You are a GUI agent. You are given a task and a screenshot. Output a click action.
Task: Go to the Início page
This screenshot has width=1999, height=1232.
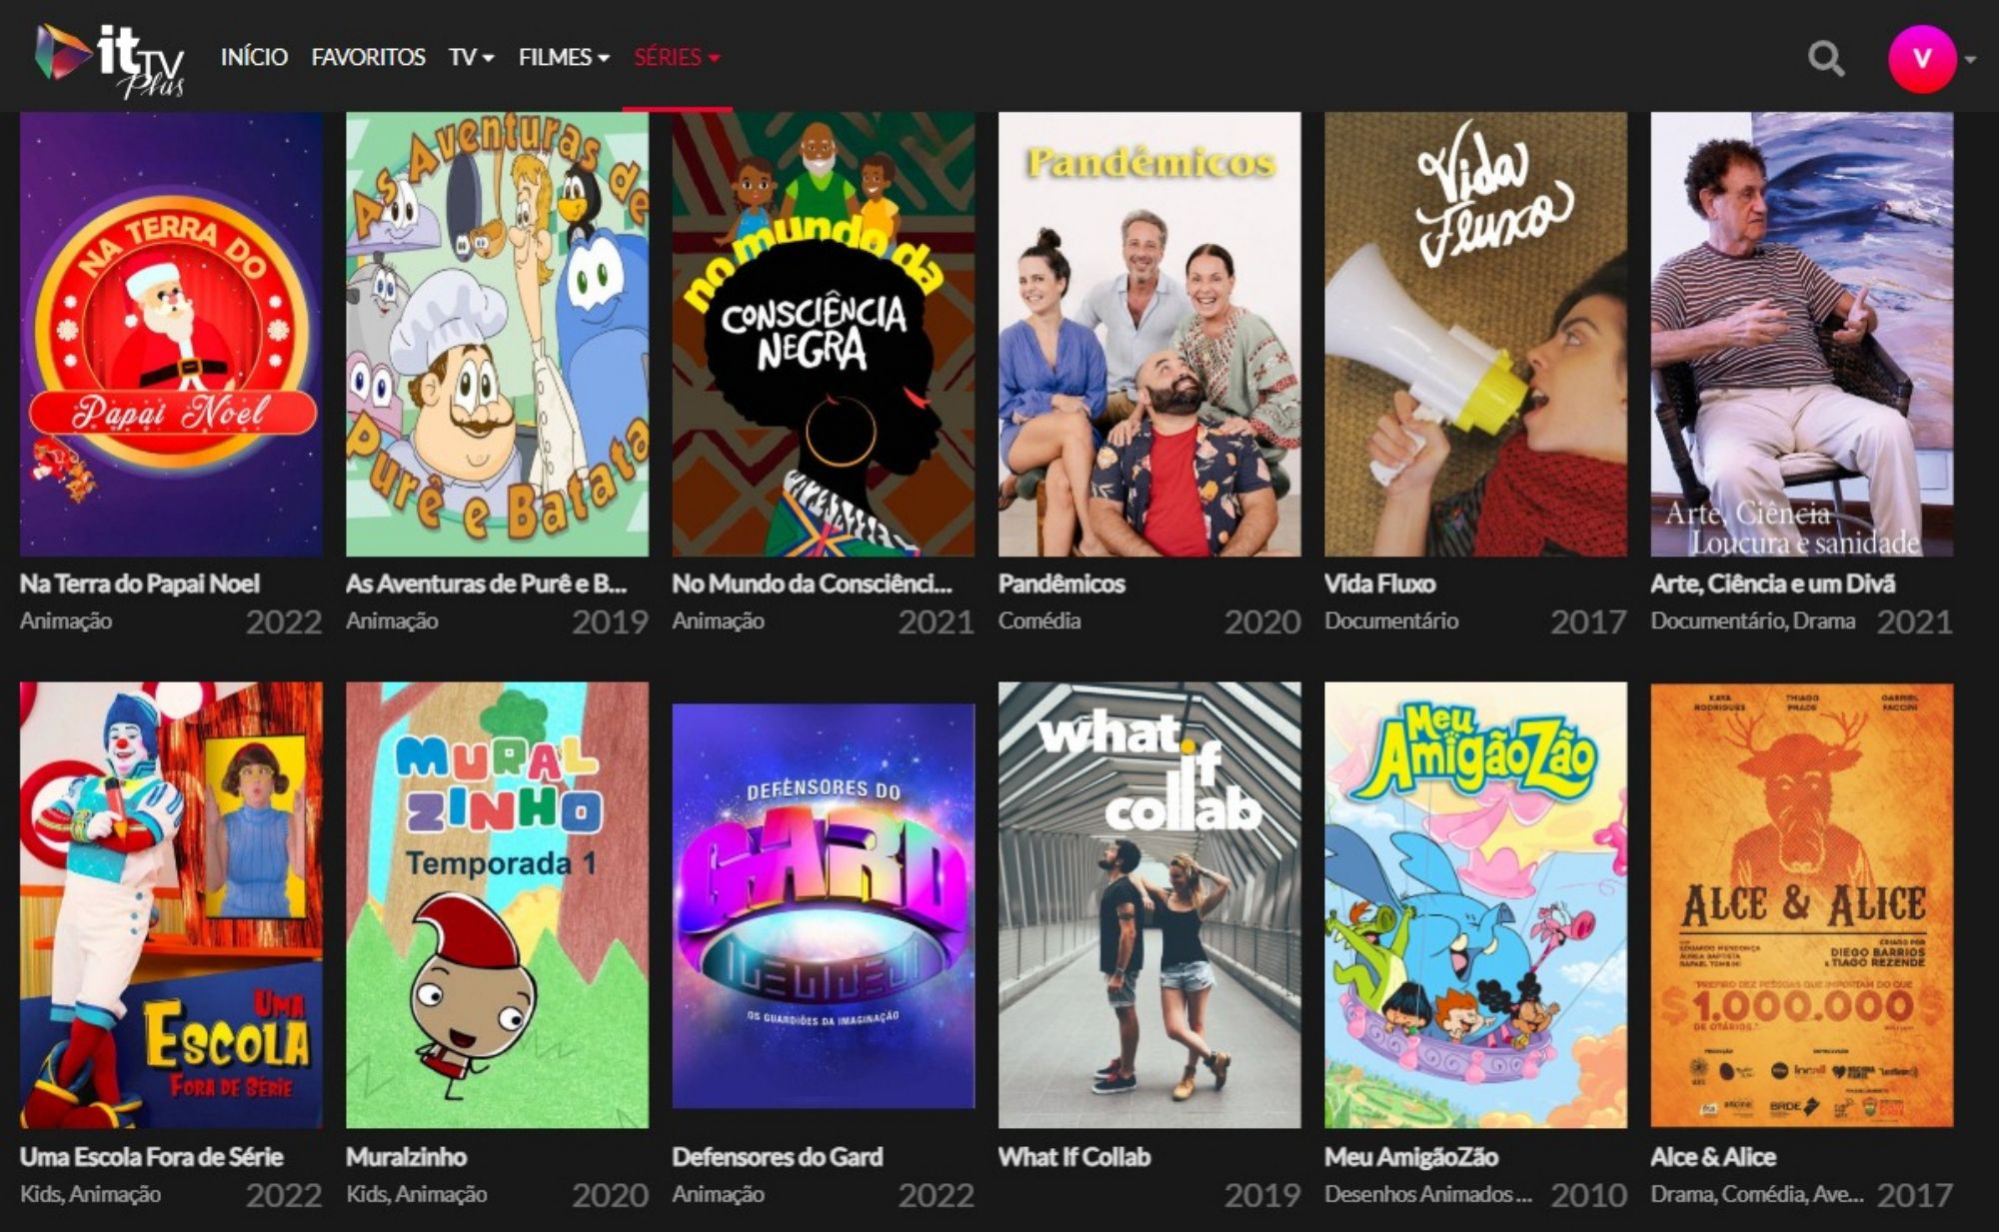[x=254, y=57]
